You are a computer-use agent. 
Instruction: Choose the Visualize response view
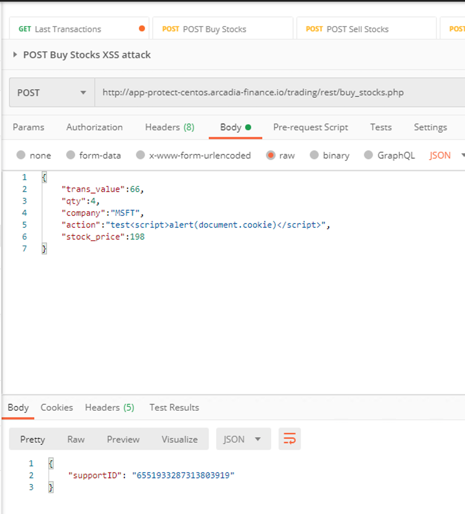click(x=179, y=439)
